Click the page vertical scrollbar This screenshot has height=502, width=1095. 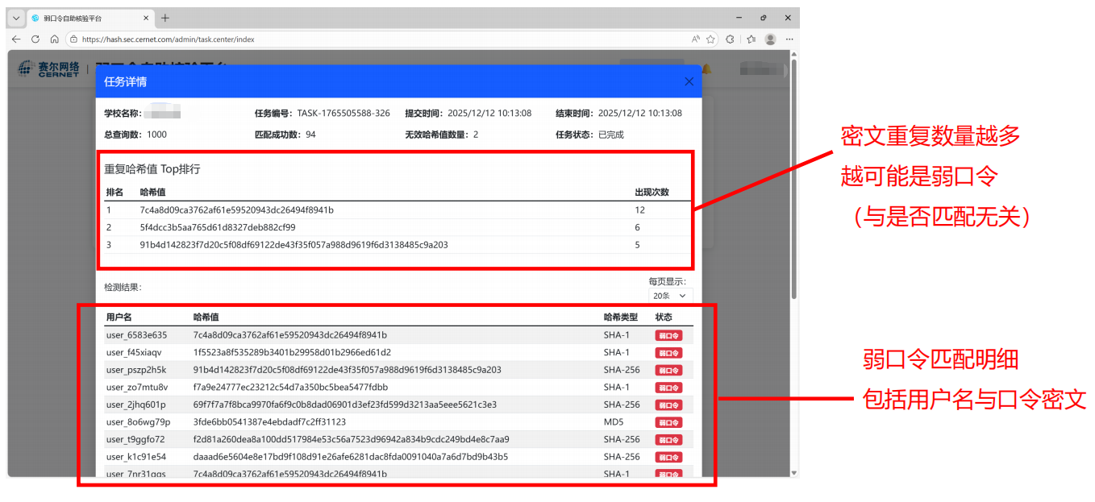[x=793, y=242]
